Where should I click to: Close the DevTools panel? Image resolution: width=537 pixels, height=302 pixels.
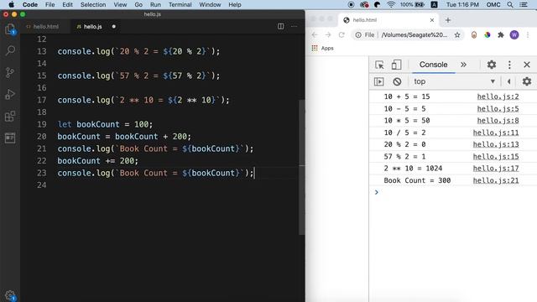(x=527, y=65)
